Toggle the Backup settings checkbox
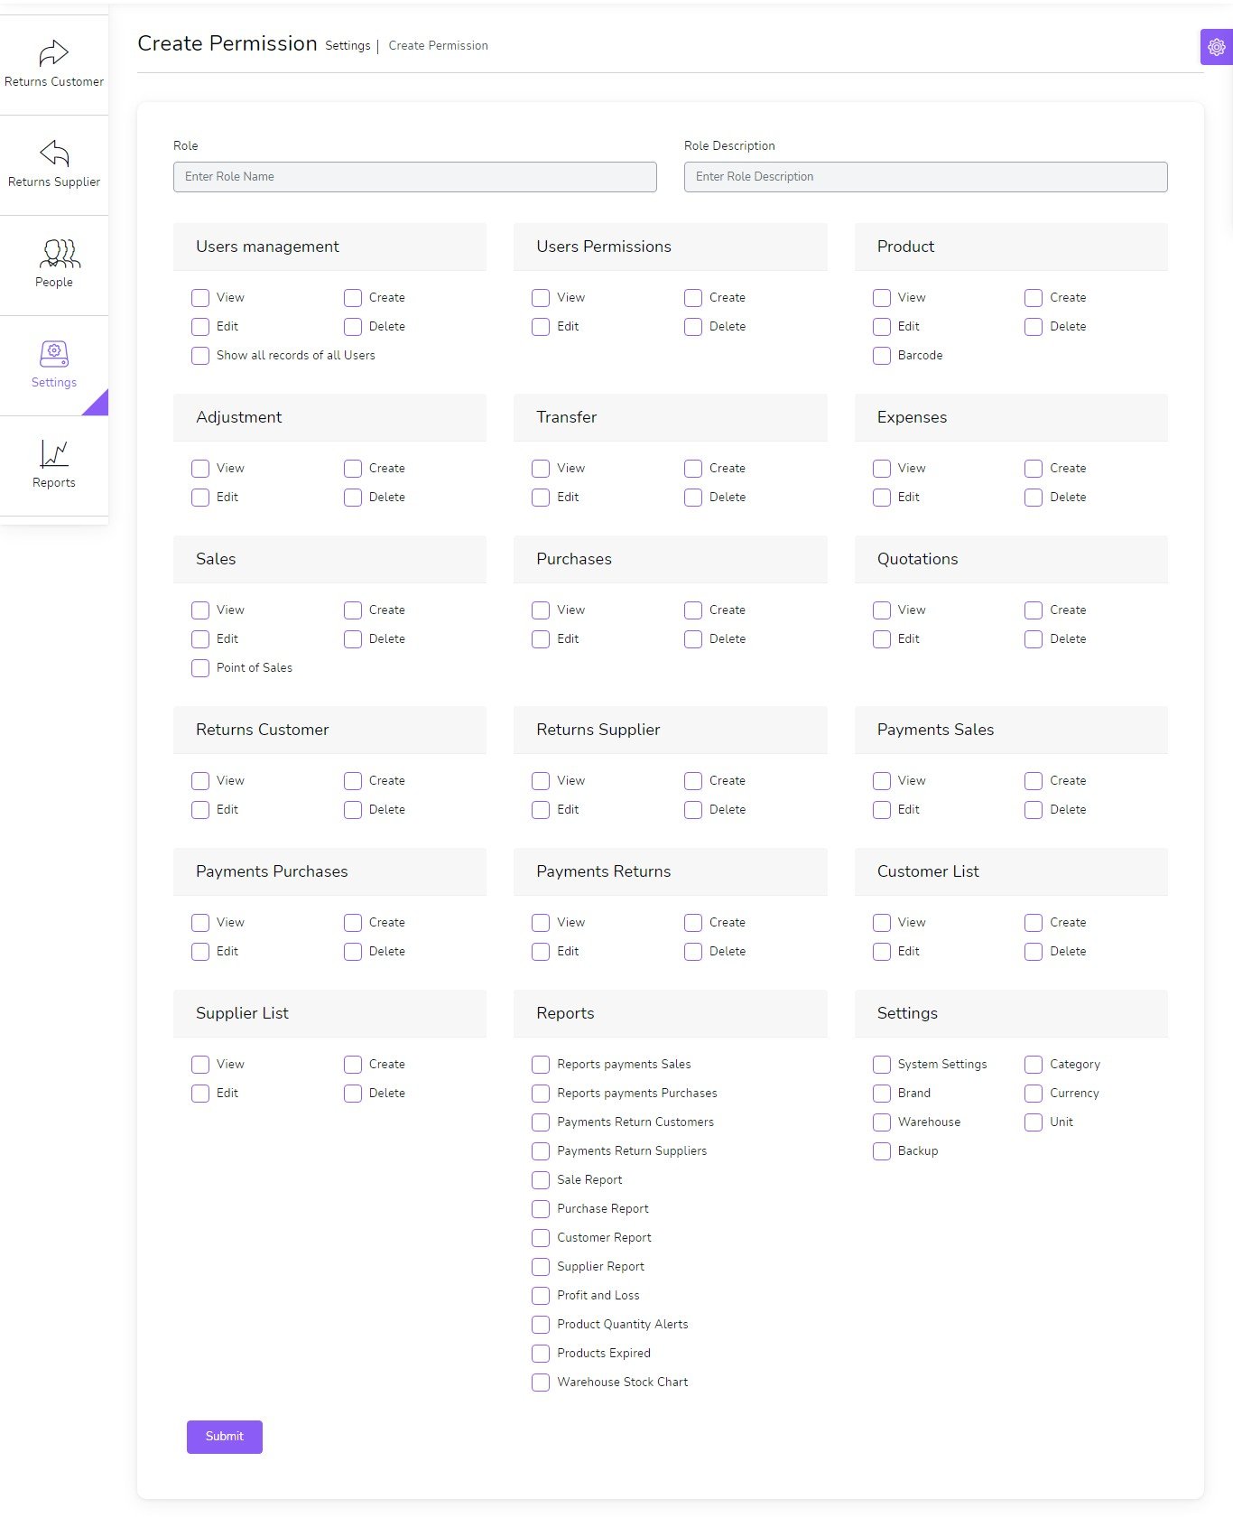Image resolution: width=1233 pixels, height=1527 pixels. coord(882,1151)
